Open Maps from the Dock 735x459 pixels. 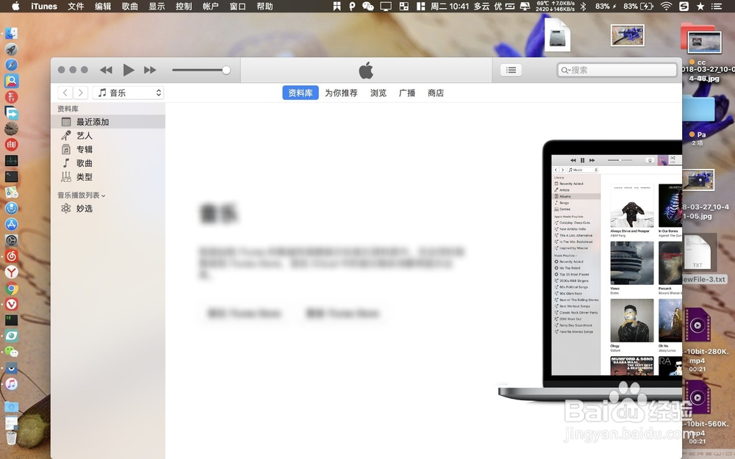pos(11,192)
